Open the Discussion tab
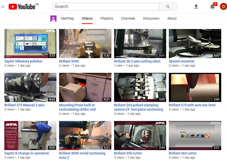Viewport: 227px width, 160px height. point(151,18)
